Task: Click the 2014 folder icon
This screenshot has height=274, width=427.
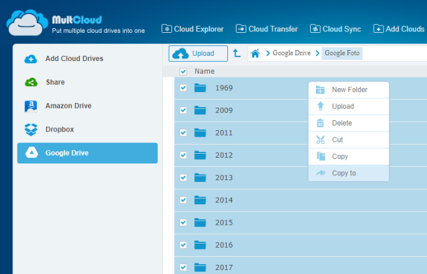Action: tap(200, 200)
